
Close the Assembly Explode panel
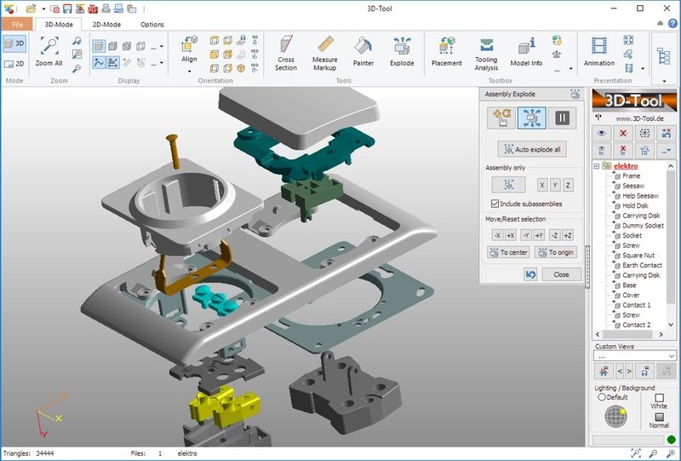coord(561,274)
